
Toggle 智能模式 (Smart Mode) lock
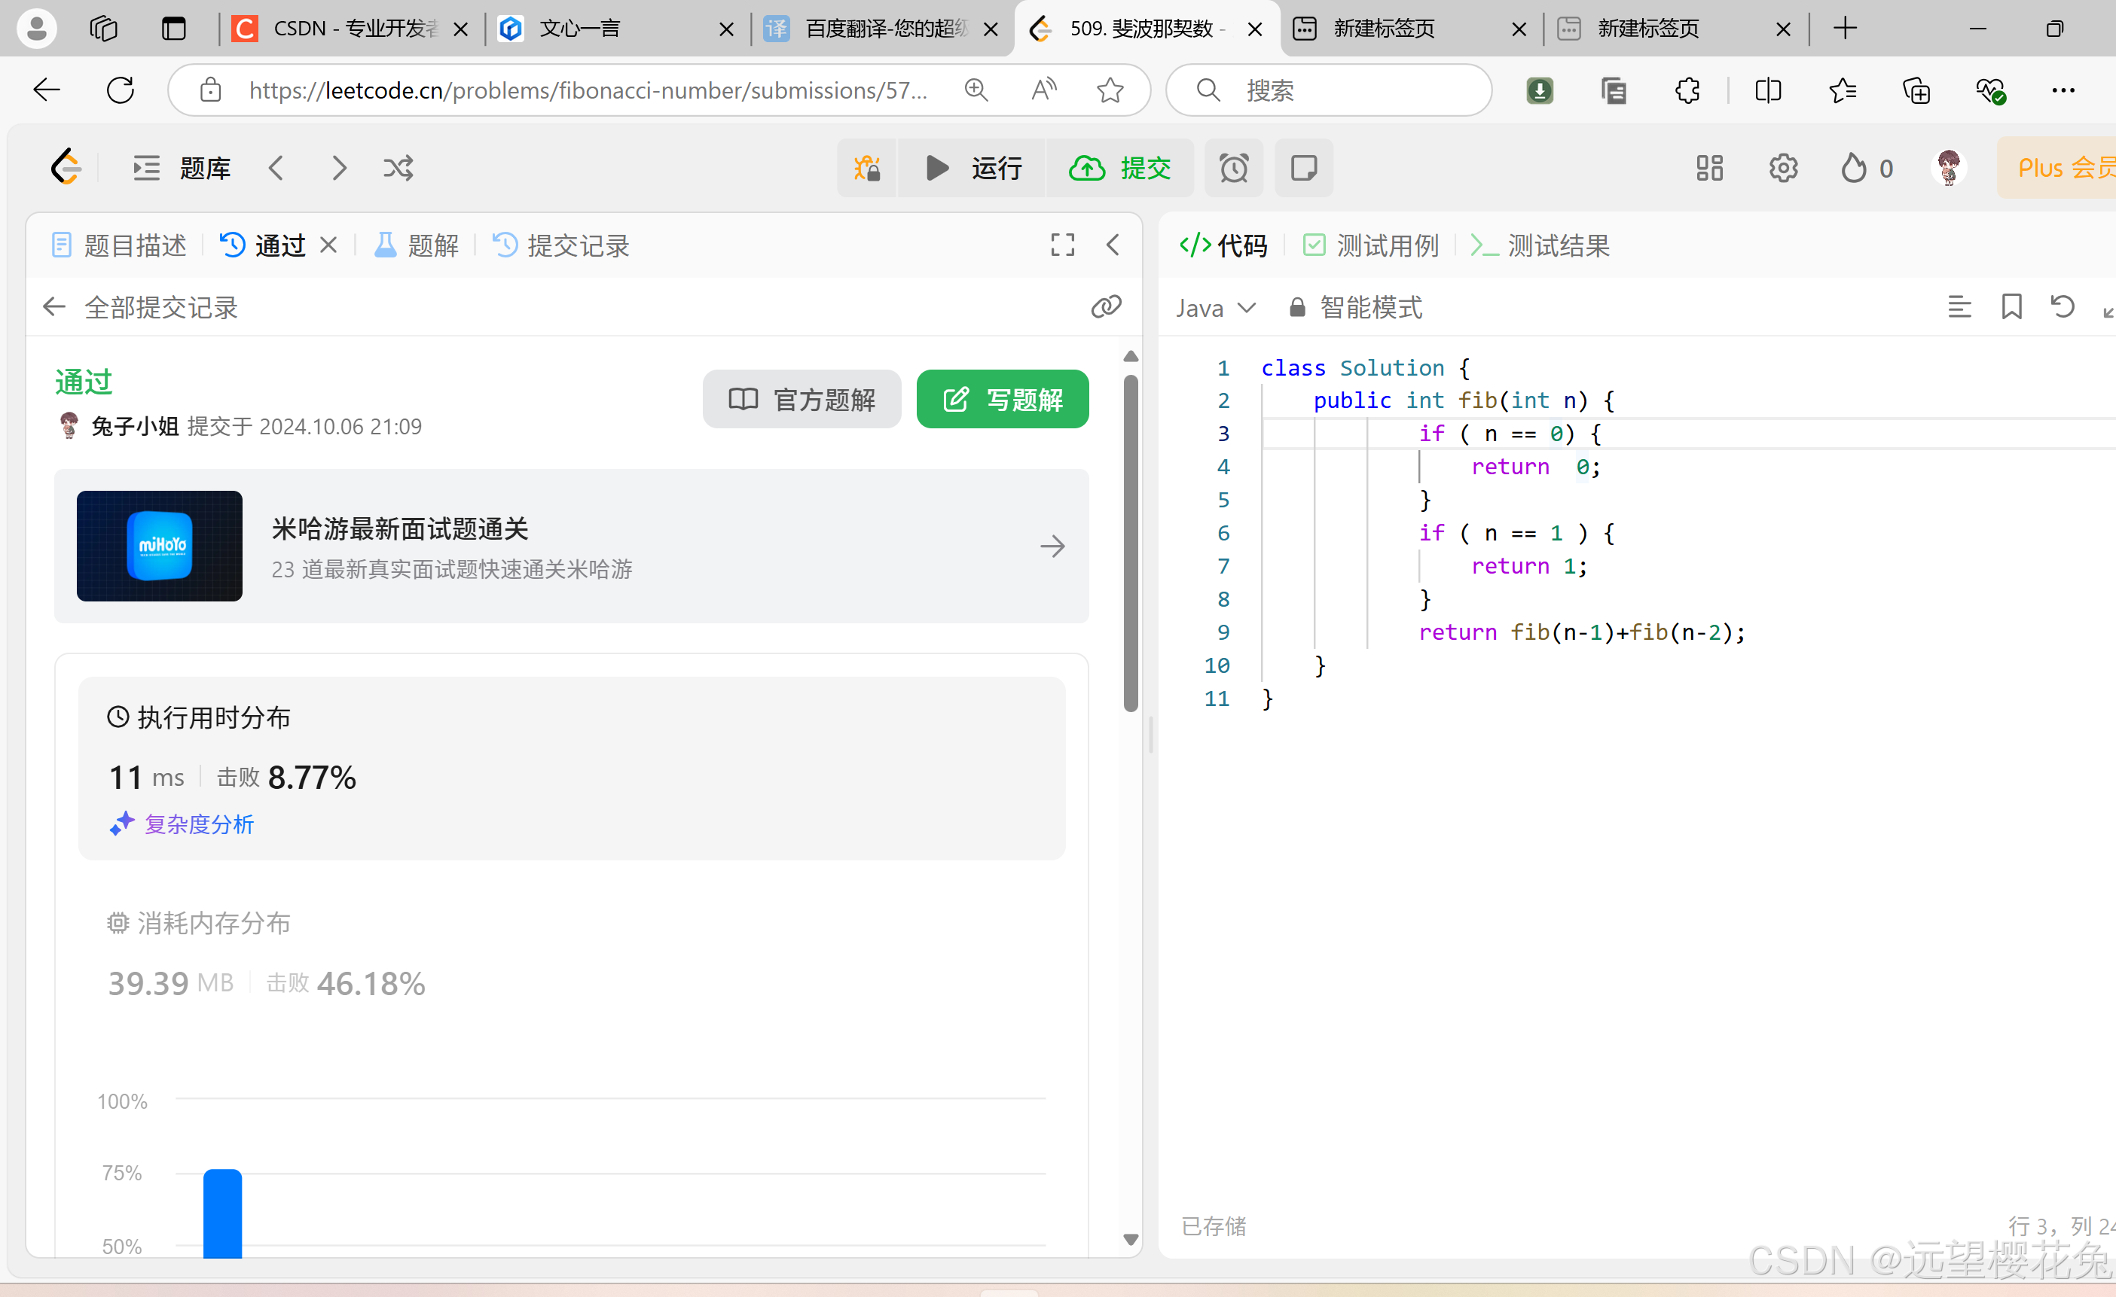[1296, 308]
